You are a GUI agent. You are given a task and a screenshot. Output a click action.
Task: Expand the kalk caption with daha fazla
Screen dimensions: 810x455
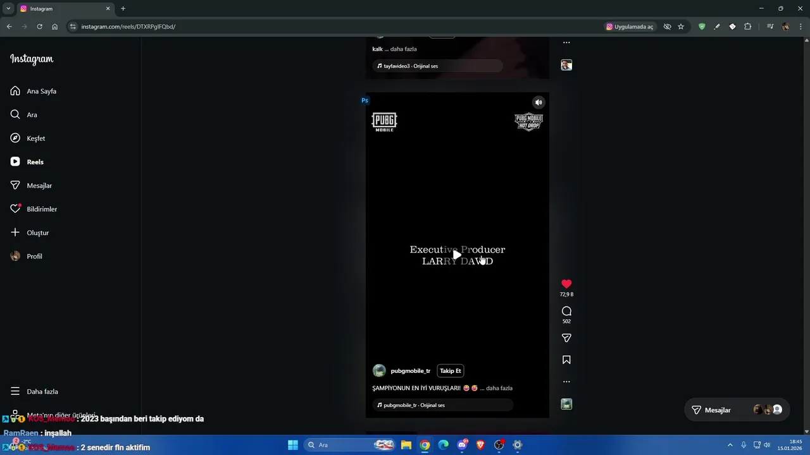[x=403, y=49]
